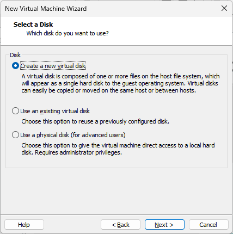Image resolution: width=233 pixels, height=234 pixels.
Task: Cancel the New Virtual Machine Wizard
Action: (x=209, y=225)
